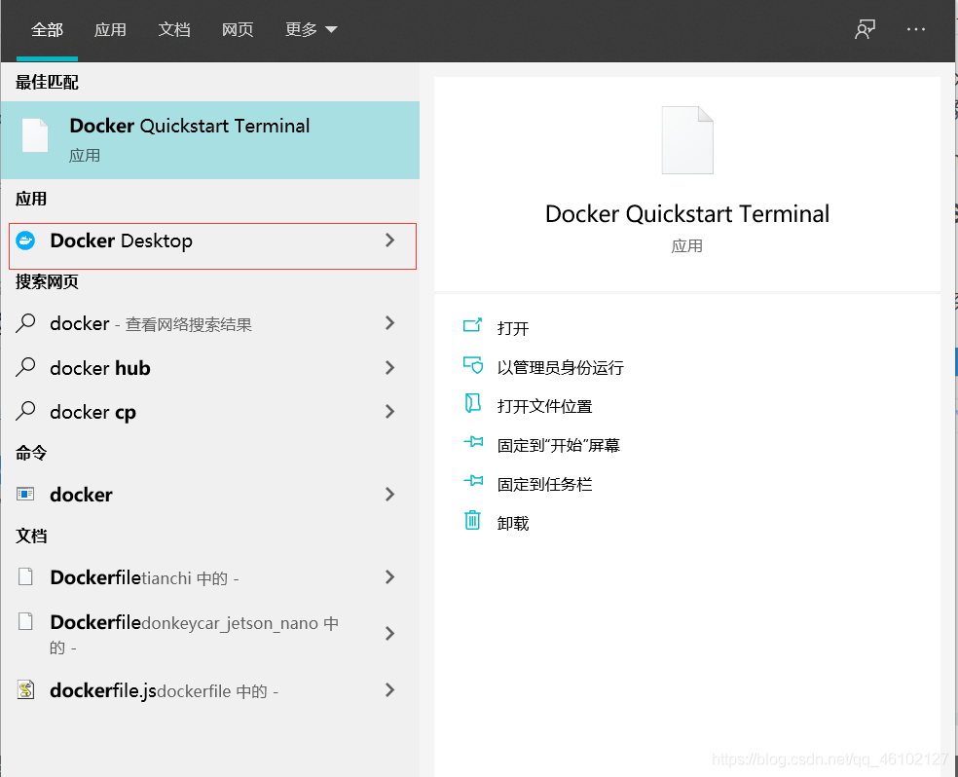Screen dimensions: 958x777
Task: Click the Docker Quickstart Terminal file icon
Action: 35,135
